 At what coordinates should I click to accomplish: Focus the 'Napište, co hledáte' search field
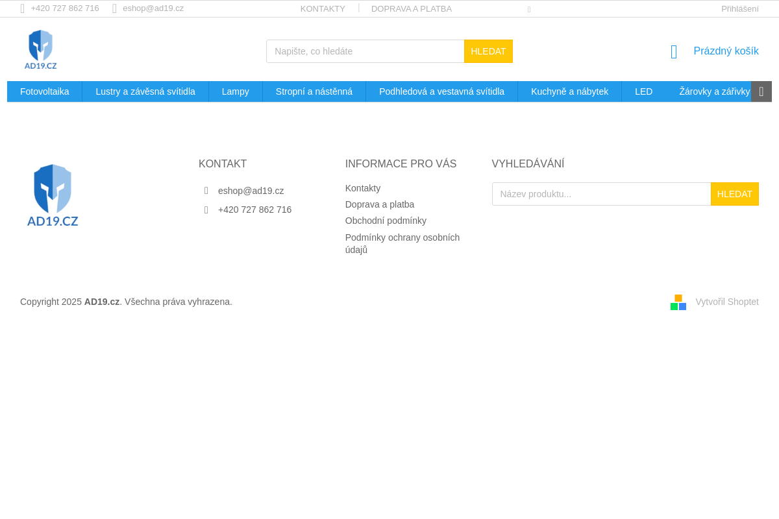[x=365, y=51]
